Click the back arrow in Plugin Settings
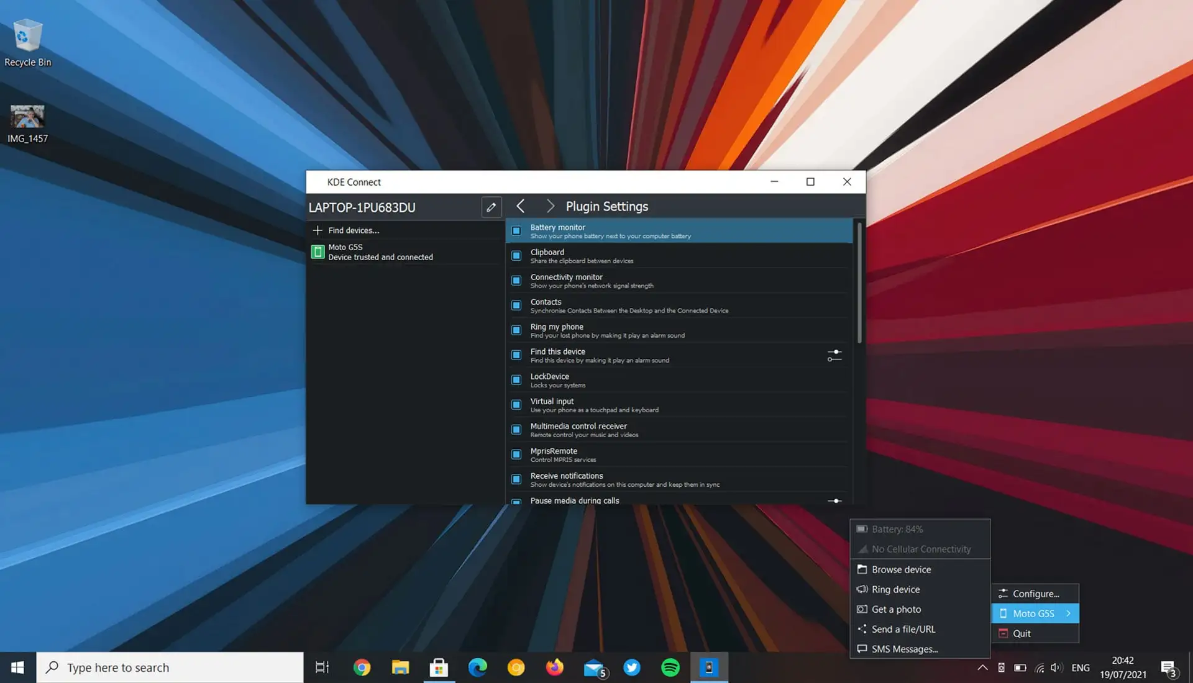Screen dimensions: 1193x683 click(x=521, y=206)
